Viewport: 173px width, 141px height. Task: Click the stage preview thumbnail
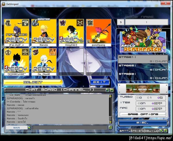143,89
